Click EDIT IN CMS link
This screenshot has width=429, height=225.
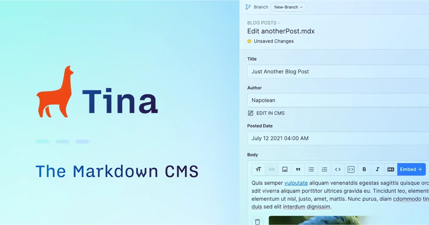[271, 113]
